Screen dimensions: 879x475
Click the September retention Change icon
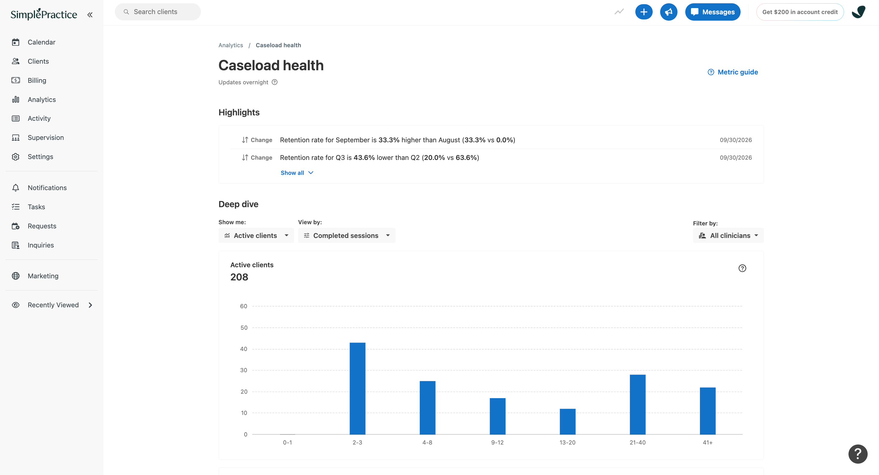[x=245, y=140]
